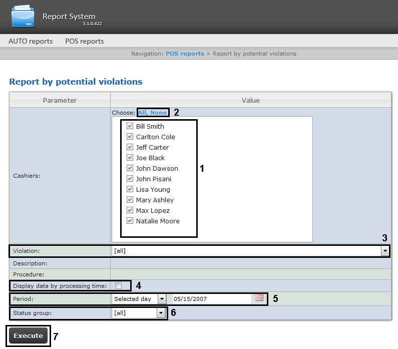
Task: Click the Procedure: parameter label
Action: [x=29, y=274]
